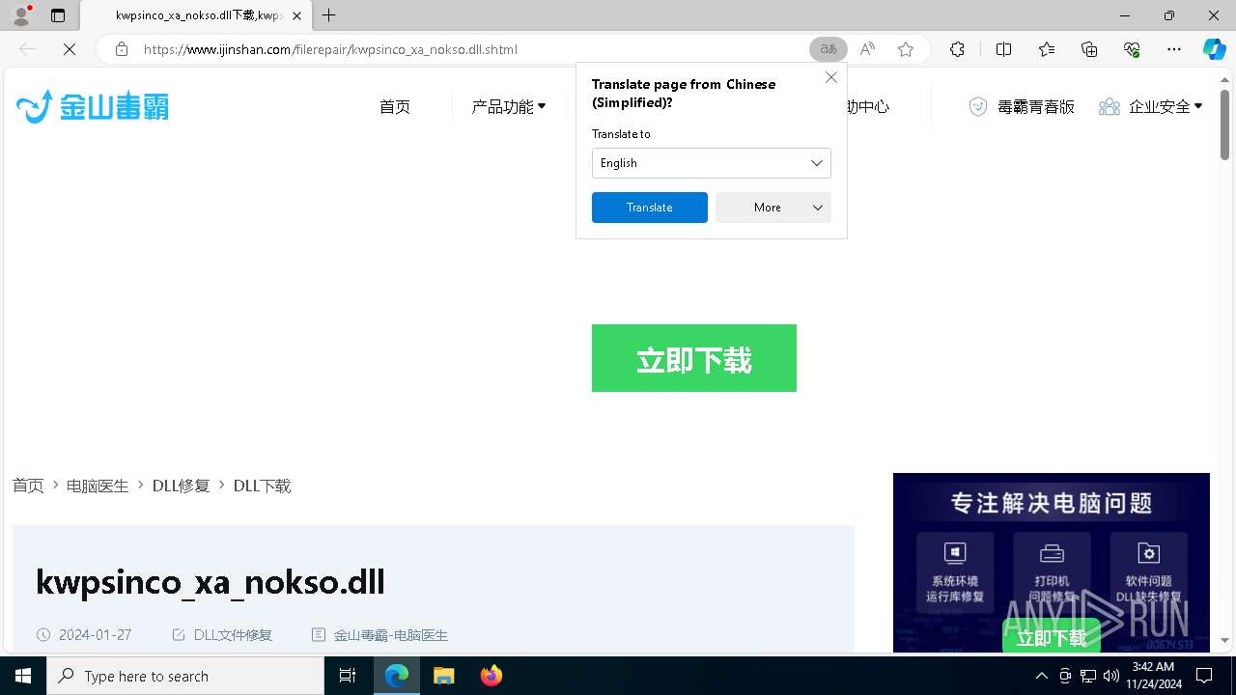Open the volume control tray icon
This screenshot has height=695, width=1236.
[x=1110, y=676]
